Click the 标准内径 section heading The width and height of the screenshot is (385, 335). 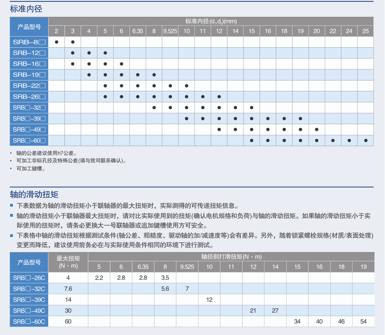(x=28, y=9)
